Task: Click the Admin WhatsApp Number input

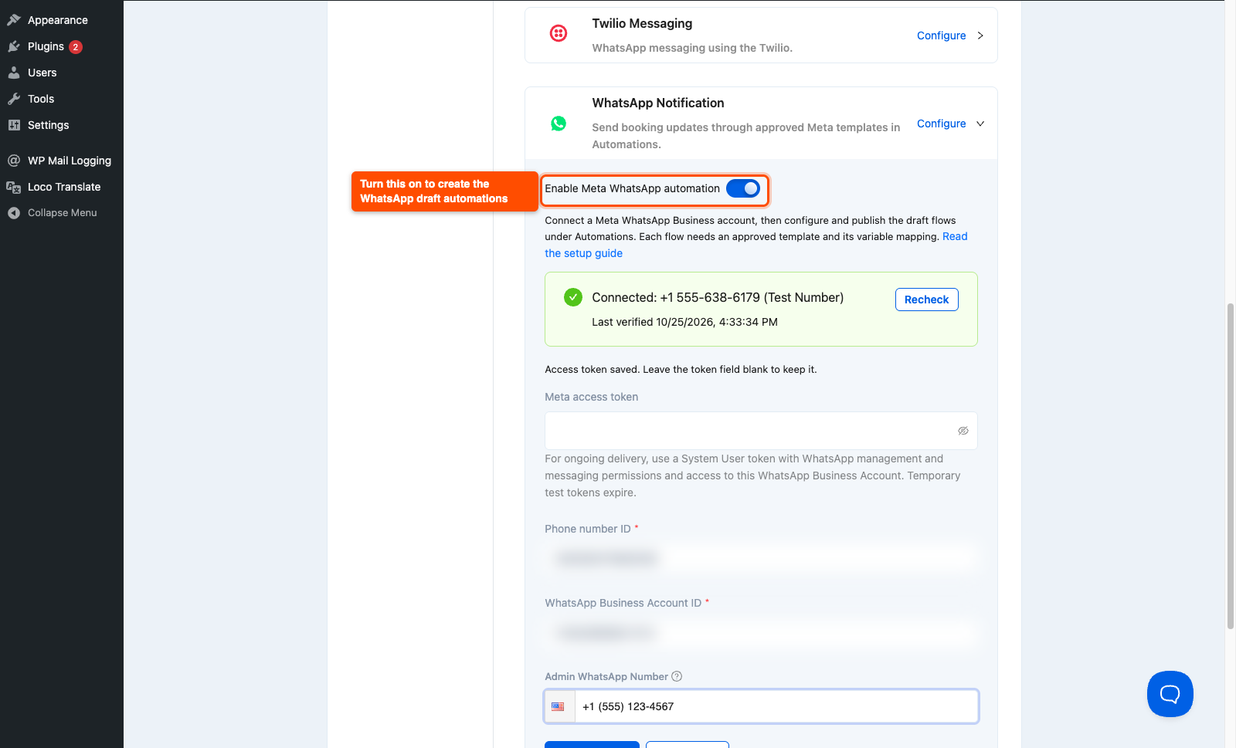Action: coord(776,706)
